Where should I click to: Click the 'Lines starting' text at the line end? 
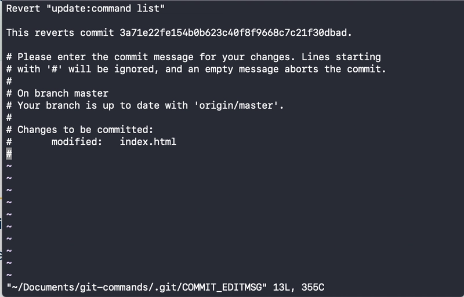click(x=341, y=57)
